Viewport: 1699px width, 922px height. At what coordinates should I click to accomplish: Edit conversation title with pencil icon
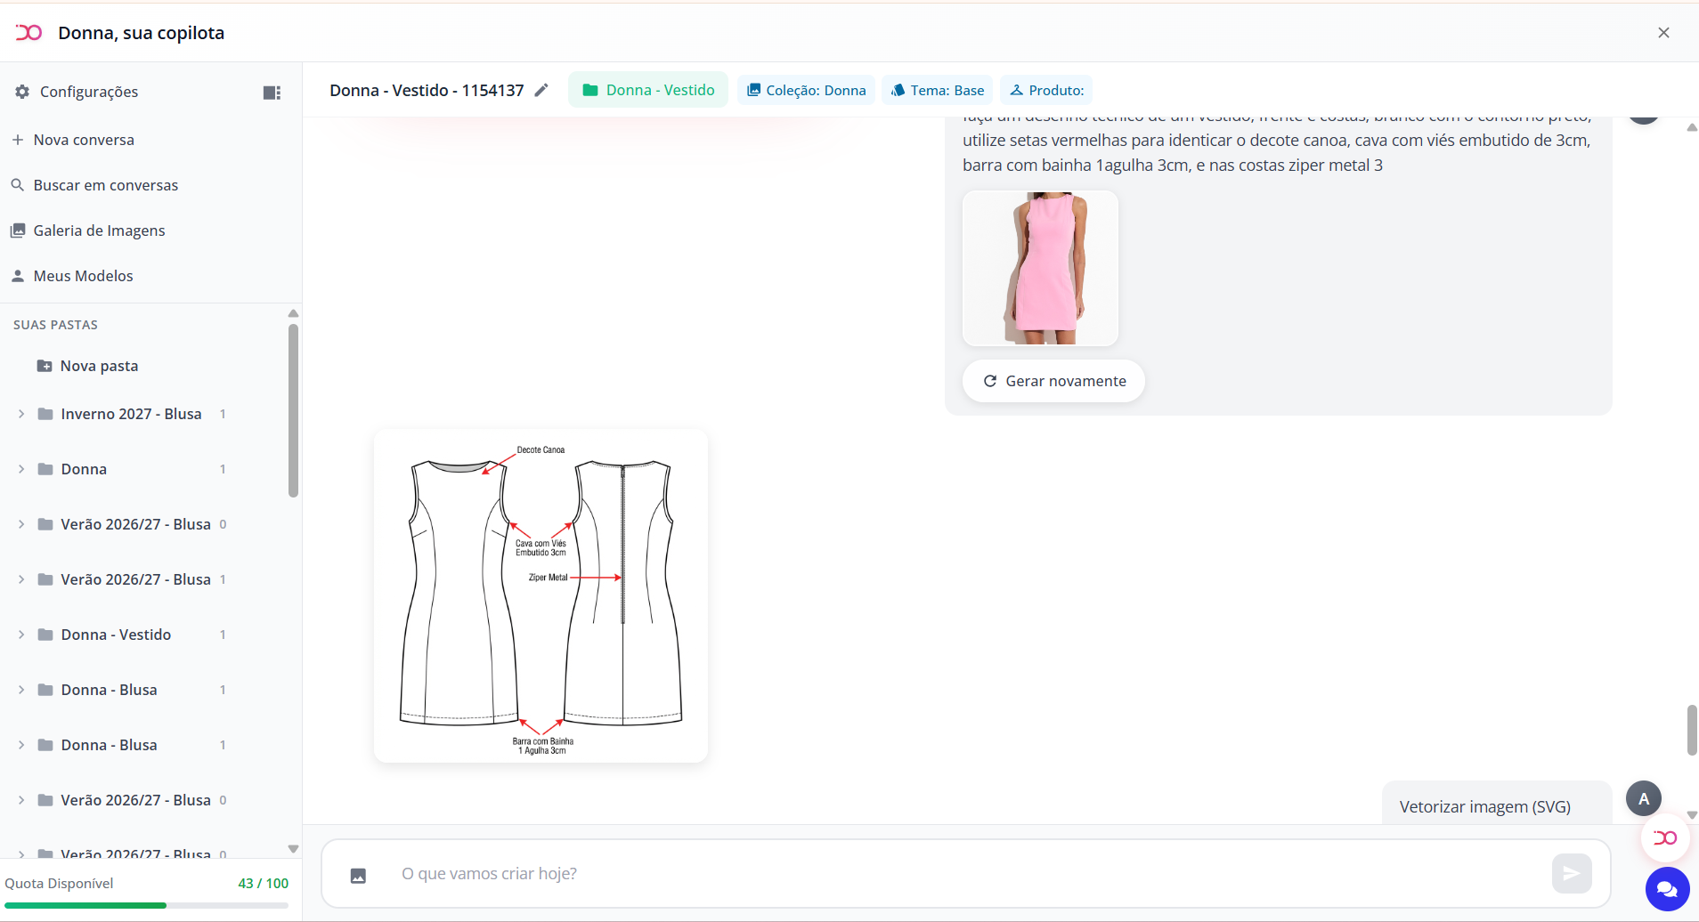pyautogui.click(x=541, y=90)
